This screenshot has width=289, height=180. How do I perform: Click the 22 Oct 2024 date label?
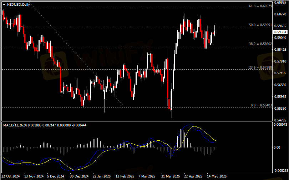(11, 176)
